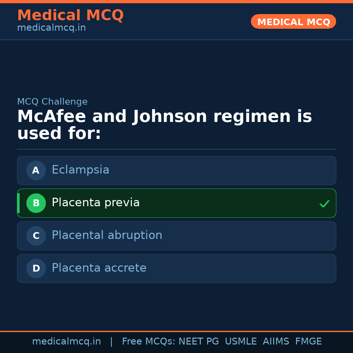Click the green accent bar beside option B
Viewport: 353px width, 353px height.
click(18, 203)
